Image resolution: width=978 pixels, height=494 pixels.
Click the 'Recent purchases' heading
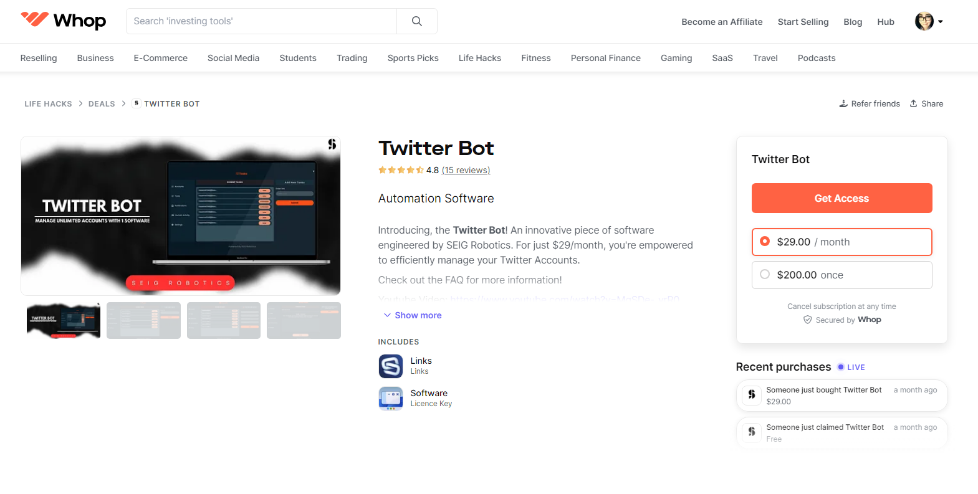784,367
